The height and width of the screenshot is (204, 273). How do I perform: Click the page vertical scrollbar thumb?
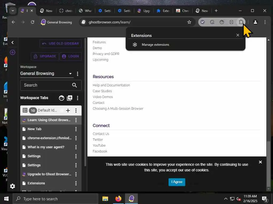click(269, 163)
